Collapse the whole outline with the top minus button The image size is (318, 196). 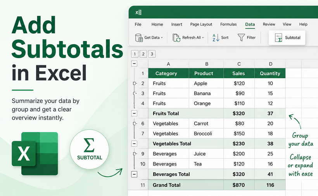coord(134,64)
